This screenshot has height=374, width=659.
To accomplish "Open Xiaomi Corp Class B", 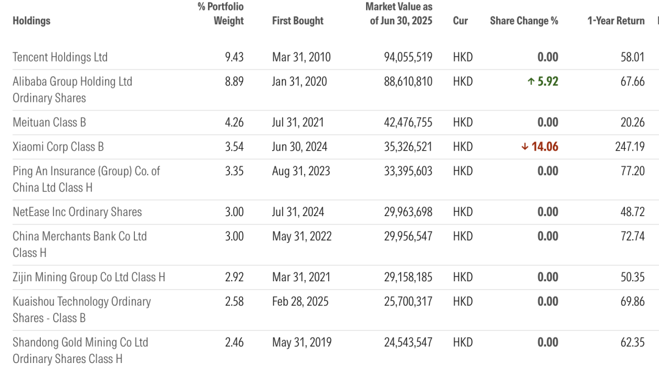I will [58, 147].
